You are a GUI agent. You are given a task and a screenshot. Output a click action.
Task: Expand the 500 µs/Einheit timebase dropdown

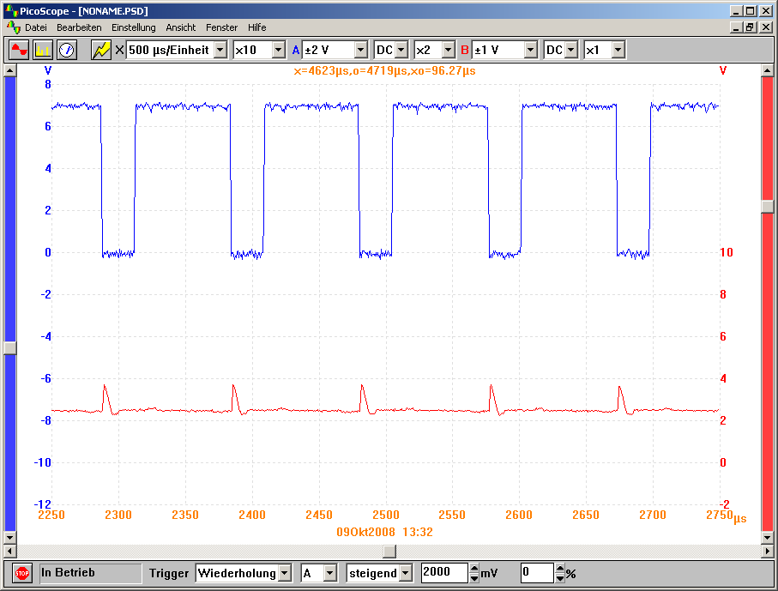click(x=220, y=50)
